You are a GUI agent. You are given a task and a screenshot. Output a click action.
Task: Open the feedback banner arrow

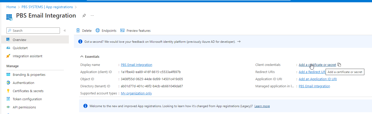[239, 41]
